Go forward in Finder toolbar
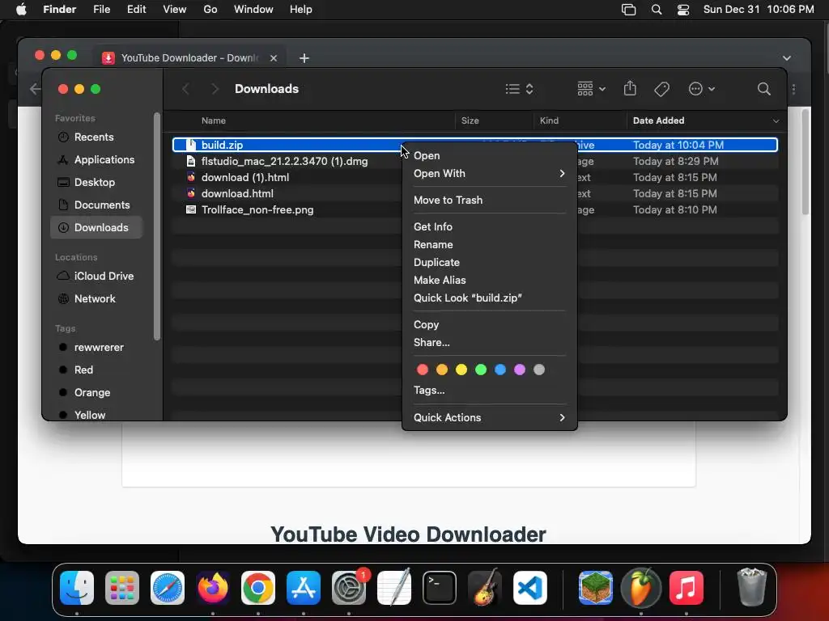829x621 pixels. coord(214,89)
